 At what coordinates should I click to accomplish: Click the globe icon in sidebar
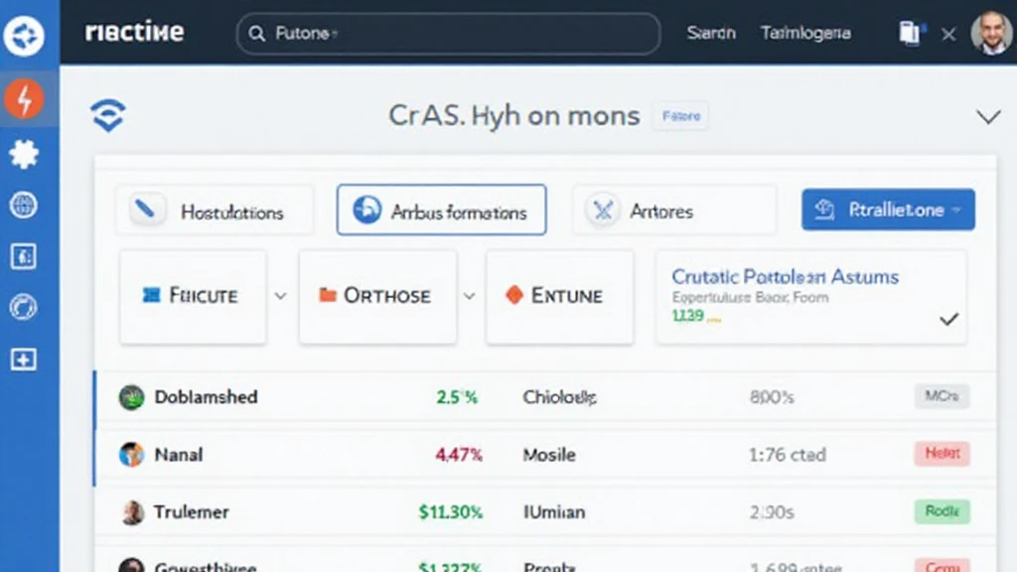click(23, 206)
